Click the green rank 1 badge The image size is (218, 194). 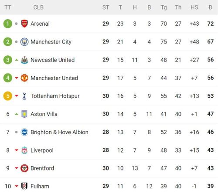click(x=8, y=24)
